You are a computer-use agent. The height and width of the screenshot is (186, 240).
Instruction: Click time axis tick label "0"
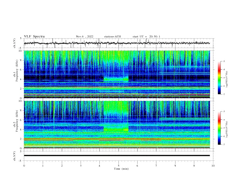tap(24, 166)
